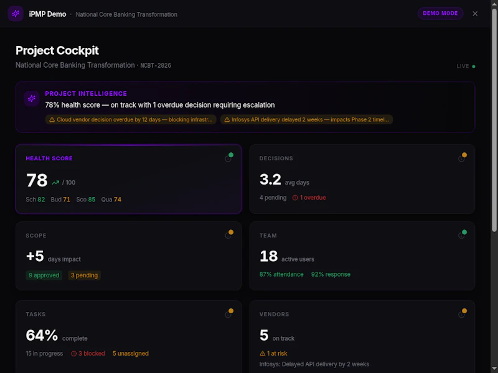Select the Scope card heading
The image size is (498, 373).
tap(36, 236)
